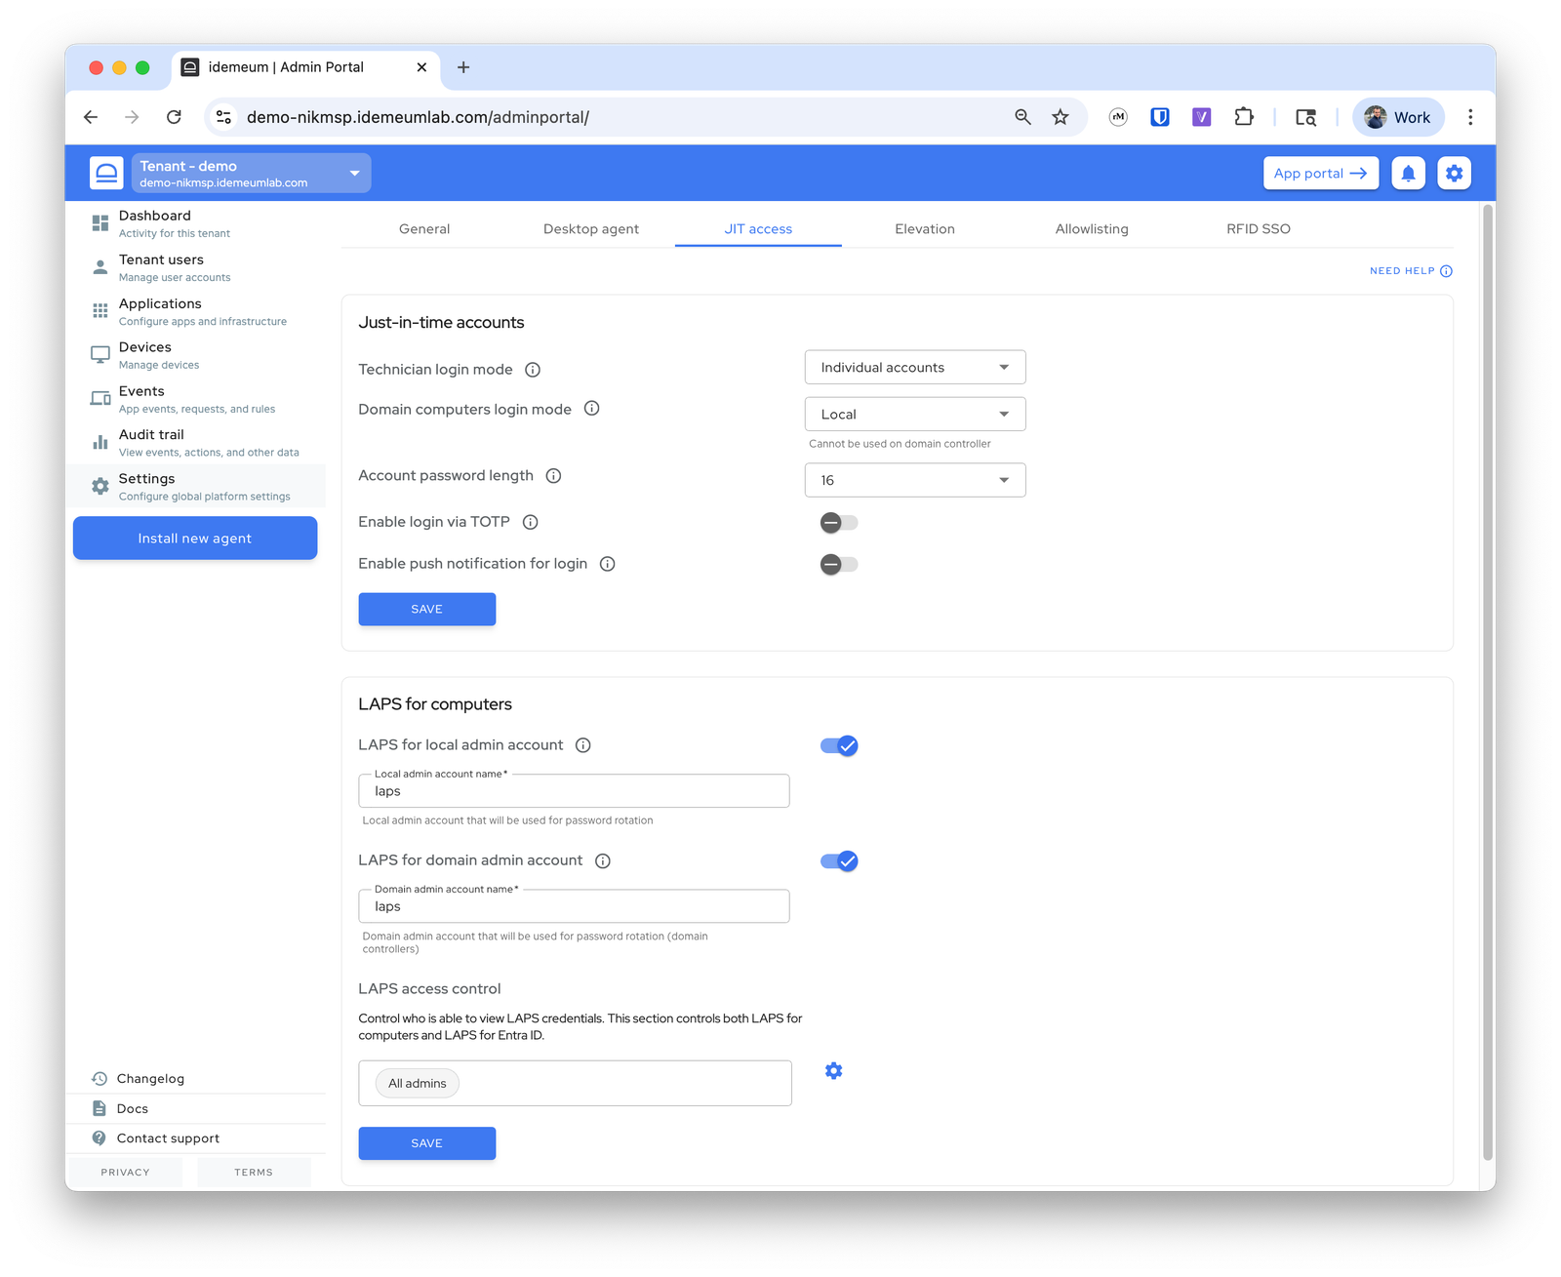The image size is (1561, 1277).
Task: Click the Docs document icon
Action: [x=99, y=1108]
